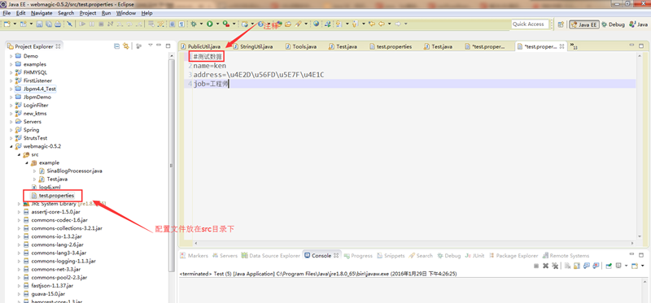
Task: Open the Open Console dropdown arrow
Action: point(642,266)
